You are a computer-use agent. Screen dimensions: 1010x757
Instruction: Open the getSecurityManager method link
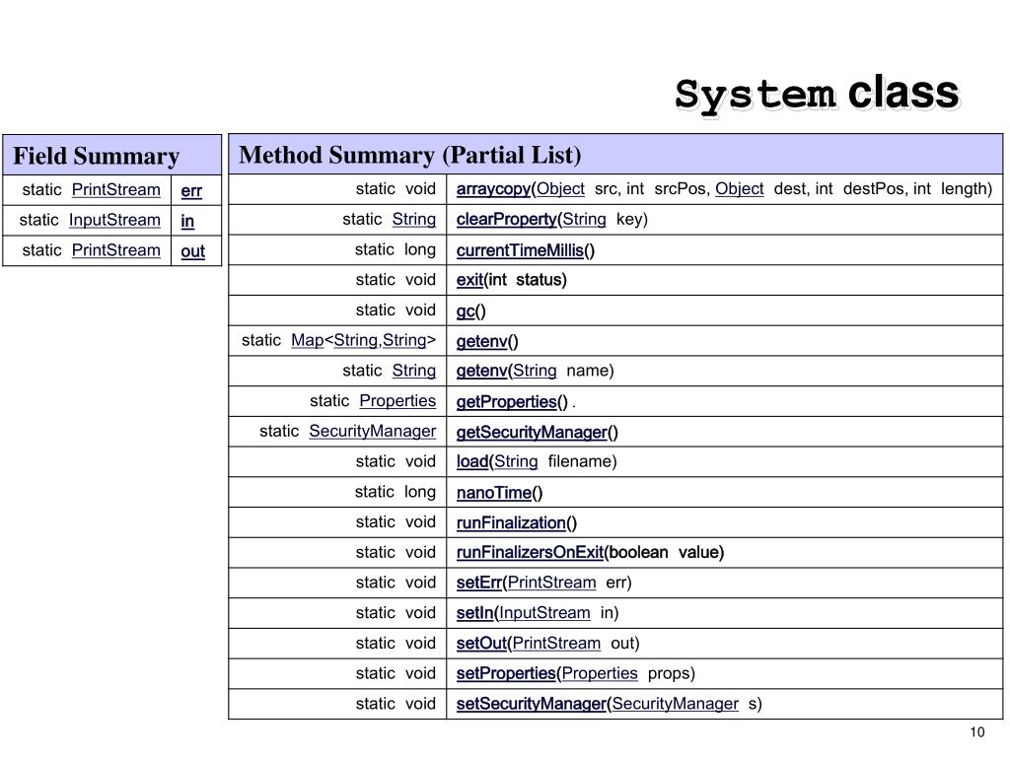532,433
